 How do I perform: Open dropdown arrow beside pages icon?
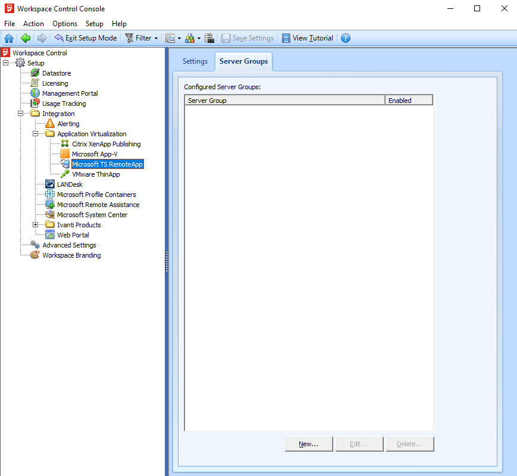tap(179, 39)
